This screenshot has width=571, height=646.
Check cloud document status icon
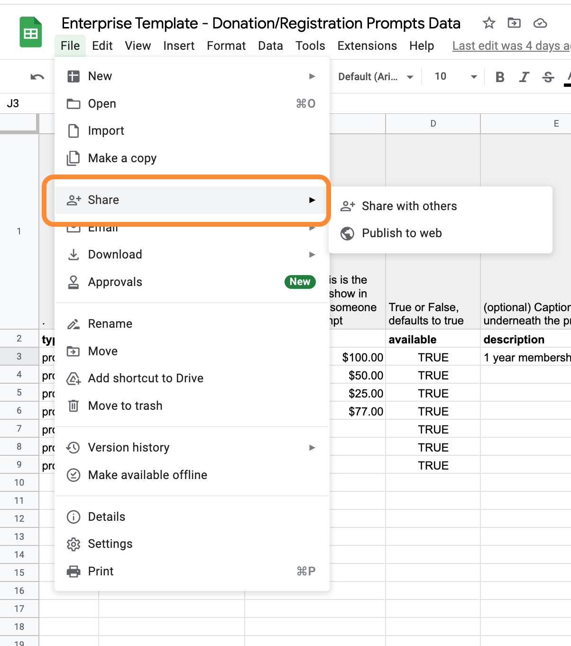[x=540, y=23]
